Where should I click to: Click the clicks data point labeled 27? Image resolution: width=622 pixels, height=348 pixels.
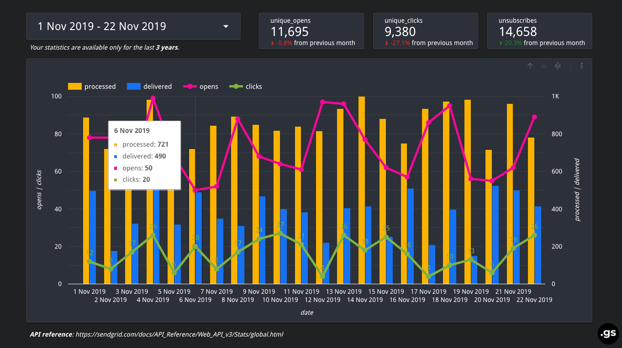(x=280, y=233)
